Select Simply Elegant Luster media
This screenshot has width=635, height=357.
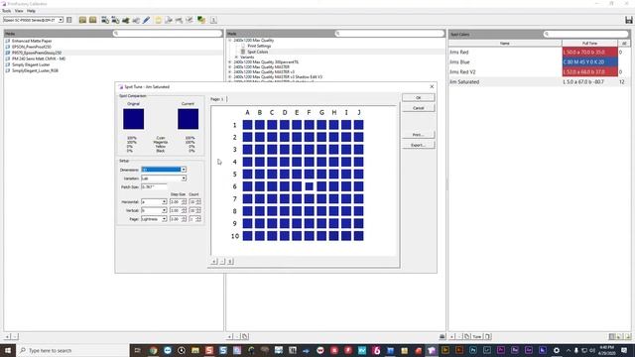coord(31,64)
